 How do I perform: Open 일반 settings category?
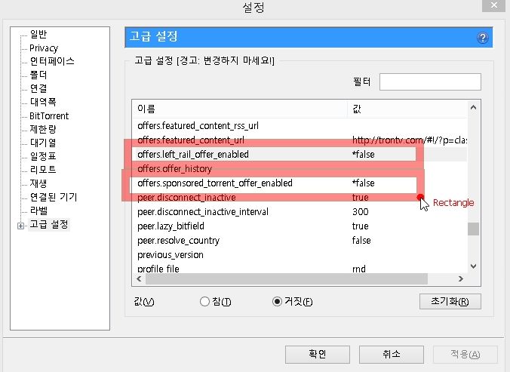point(38,34)
